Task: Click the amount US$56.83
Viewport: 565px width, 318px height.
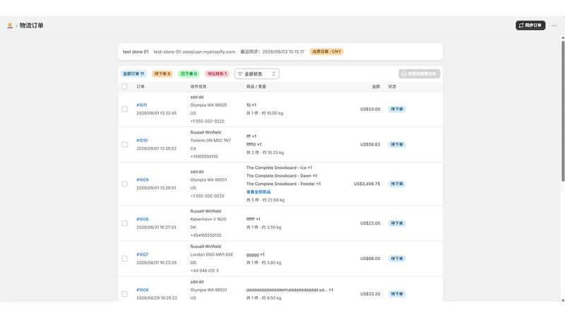Action: click(370, 144)
